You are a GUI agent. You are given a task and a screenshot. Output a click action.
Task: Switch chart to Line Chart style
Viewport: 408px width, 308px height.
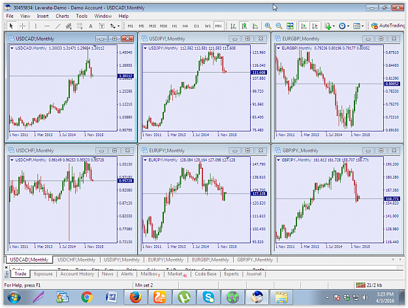point(255,26)
